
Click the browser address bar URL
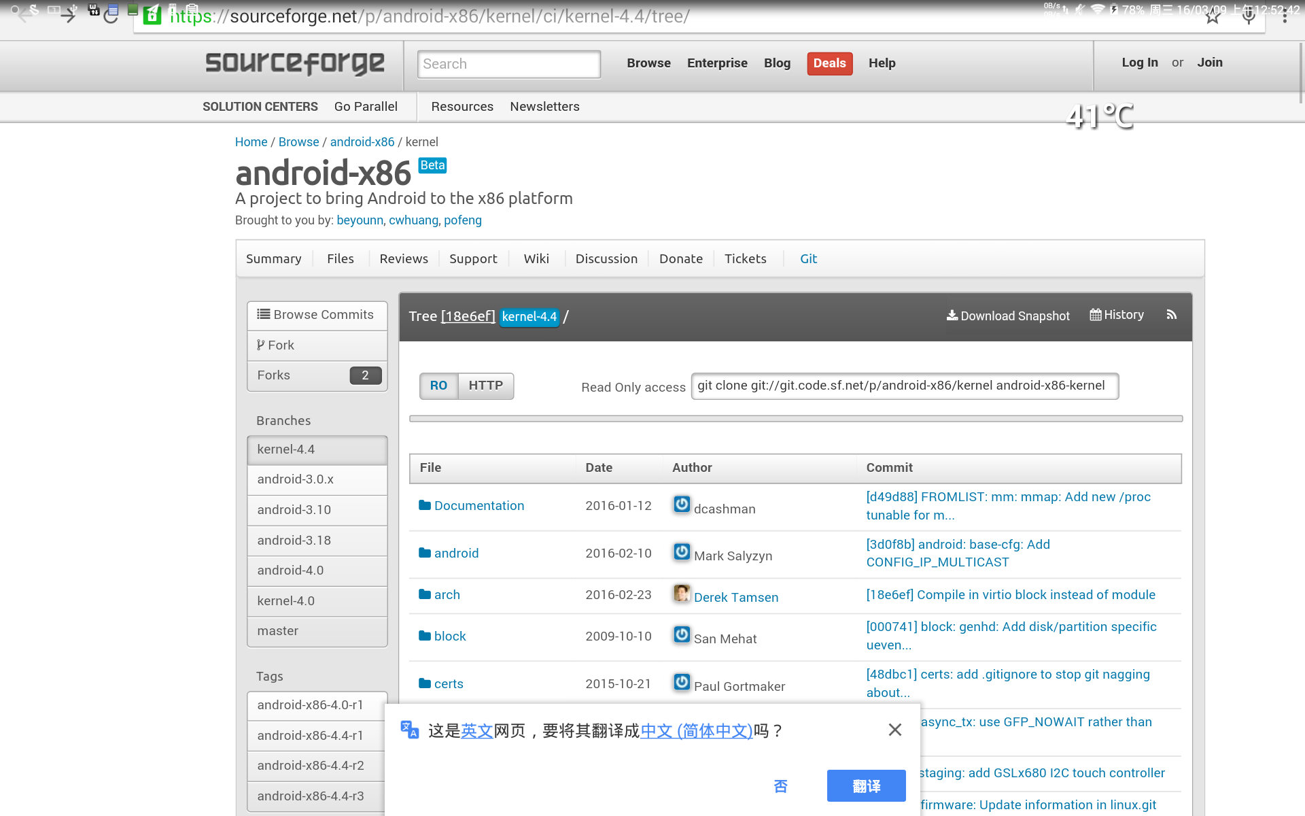point(430,16)
